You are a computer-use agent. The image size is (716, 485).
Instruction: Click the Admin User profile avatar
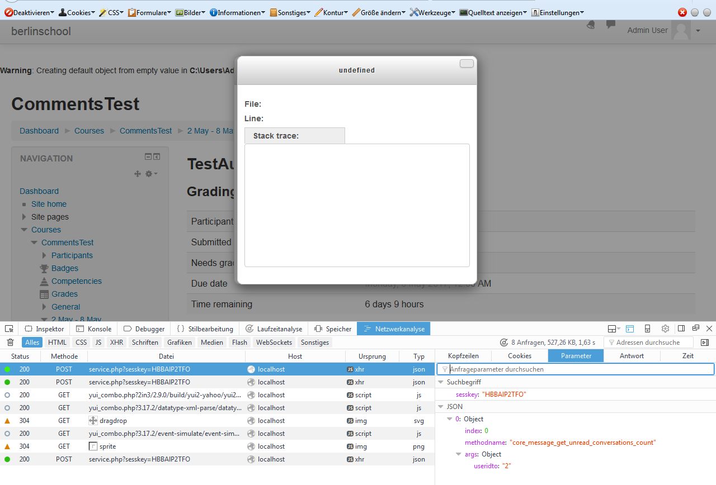[681, 31]
